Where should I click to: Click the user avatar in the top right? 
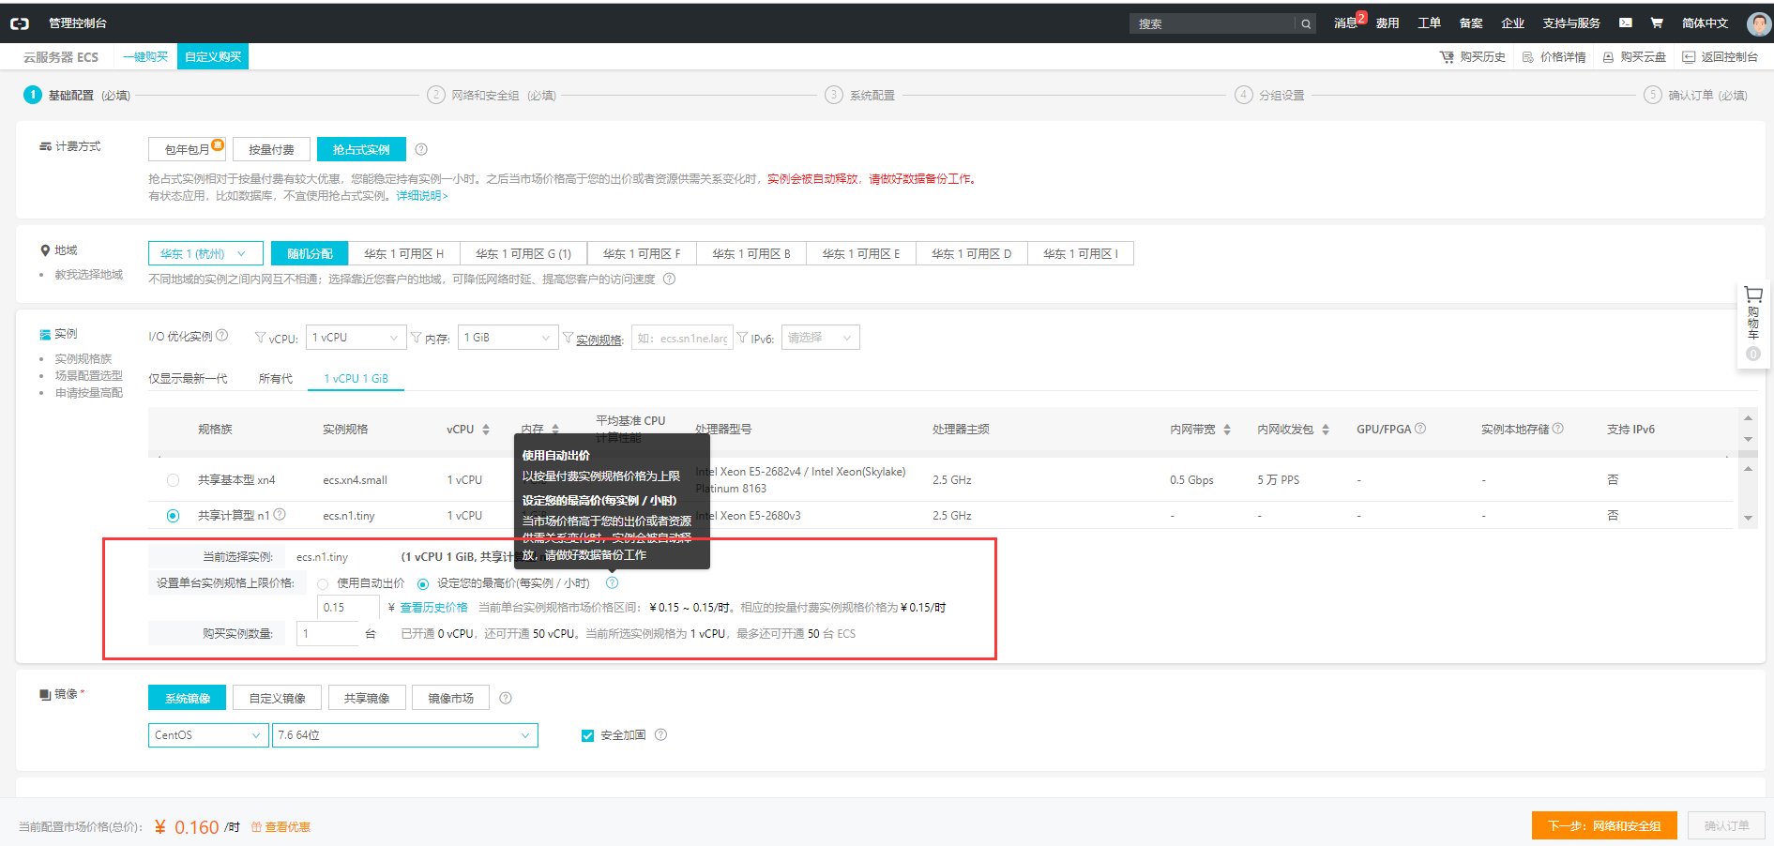pyautogui.click(x=1759, y=23)
